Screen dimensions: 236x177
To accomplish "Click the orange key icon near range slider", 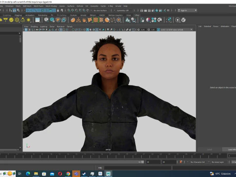I will (x=181, y=162).
